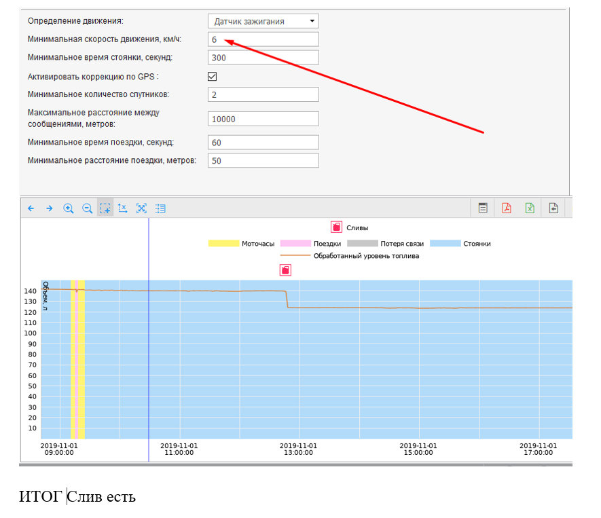This screenshot has width=601, height=518.
Task: Activate the area selection zoom tool
Action: [x=105, y=208]
